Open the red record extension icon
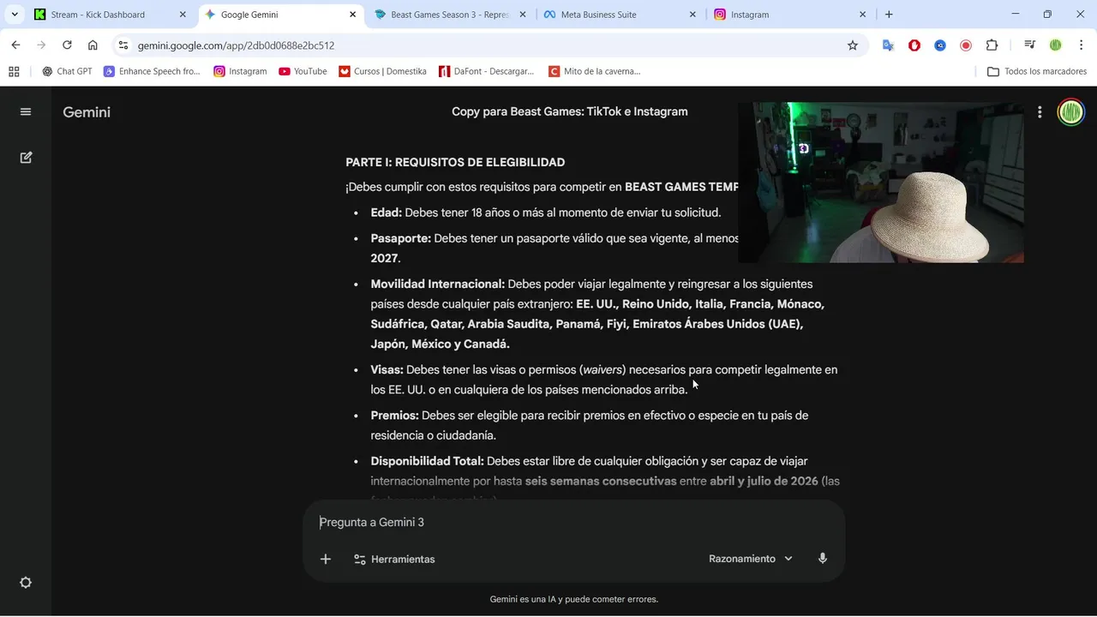1097x617 pixels. [x=966, y=45]
